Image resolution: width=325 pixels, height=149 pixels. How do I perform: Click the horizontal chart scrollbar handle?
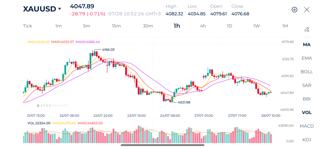click(162, 145)
